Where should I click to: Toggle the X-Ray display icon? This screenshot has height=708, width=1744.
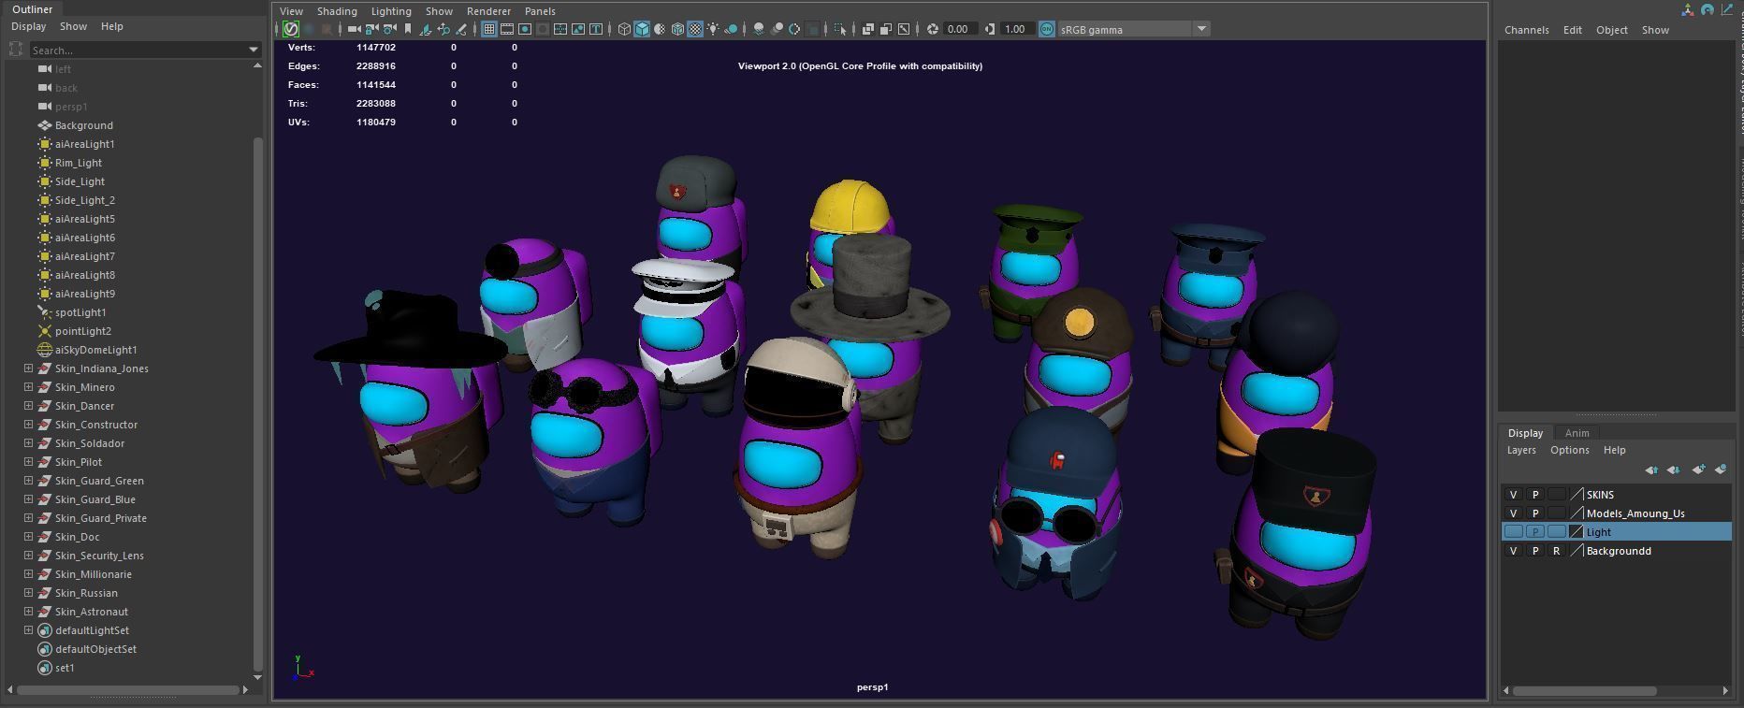point(867,29)
